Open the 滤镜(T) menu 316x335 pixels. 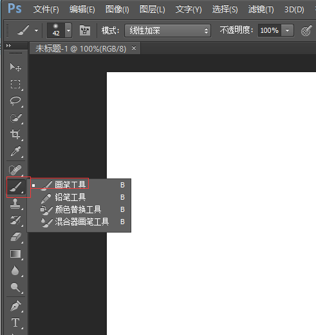(261, 10)
